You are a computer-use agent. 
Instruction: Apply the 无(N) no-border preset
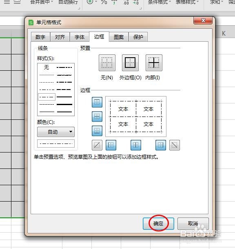point(107,63)
